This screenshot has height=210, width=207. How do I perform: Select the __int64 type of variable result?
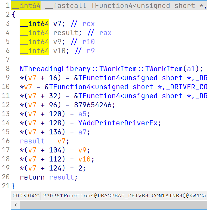(x=34, y=33)
